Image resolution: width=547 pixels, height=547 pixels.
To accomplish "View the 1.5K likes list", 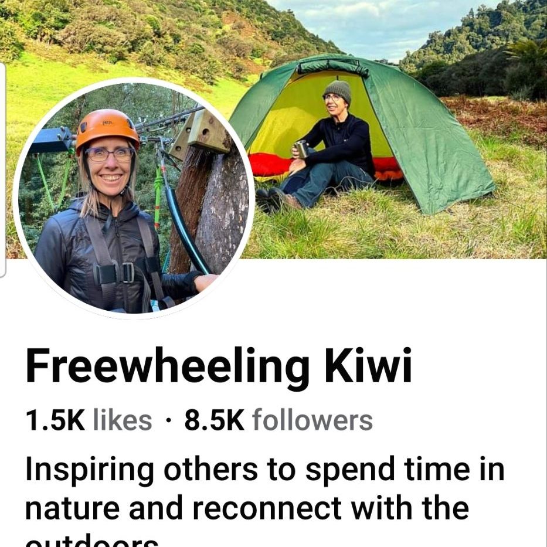I will pyautogui.click(x=89, y=420).
